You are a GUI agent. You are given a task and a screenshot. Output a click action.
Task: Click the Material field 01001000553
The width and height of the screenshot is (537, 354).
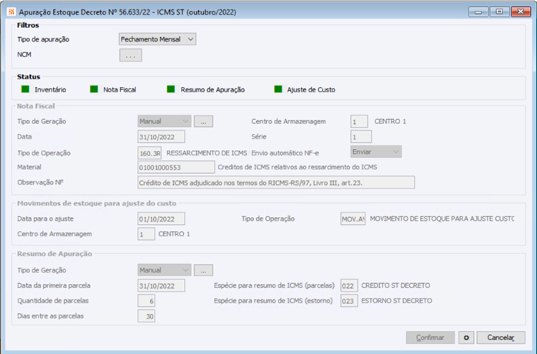point(176,167)
